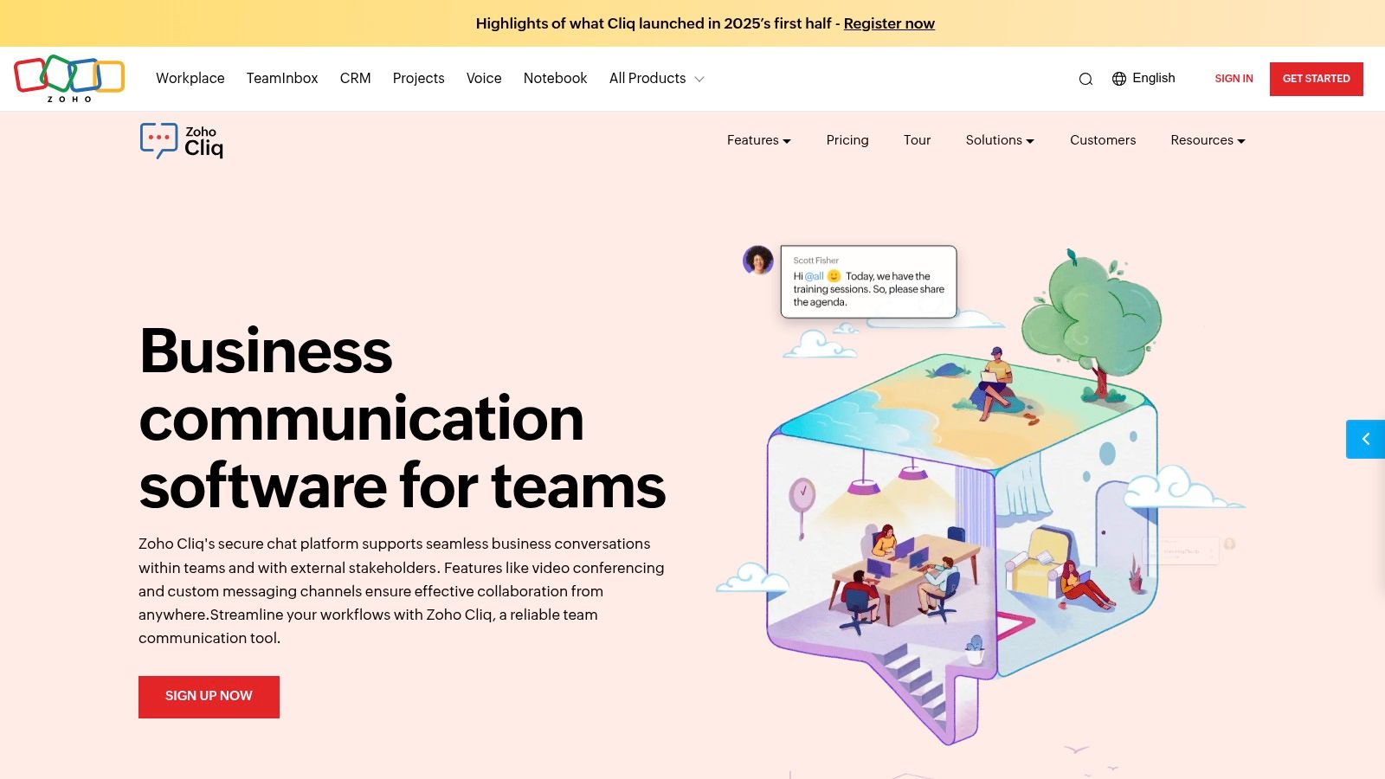Open the Solutions dropdown menu
This screenshot has width=1385, height=779.
1000,140
